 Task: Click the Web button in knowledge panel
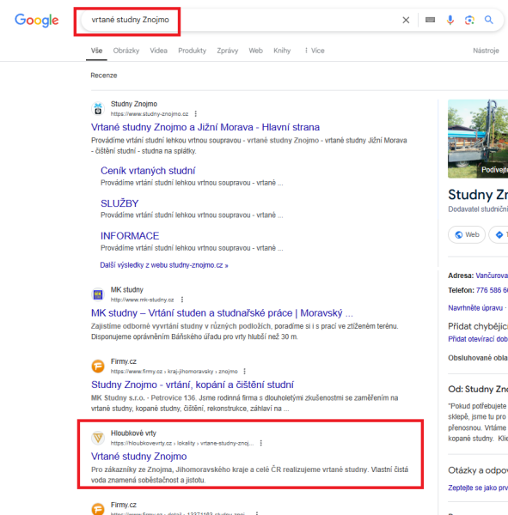coord(467,234)
